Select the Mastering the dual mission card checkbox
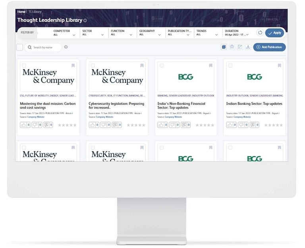The width and height of the screenshot is (305, 248). [x=24, y=65]
